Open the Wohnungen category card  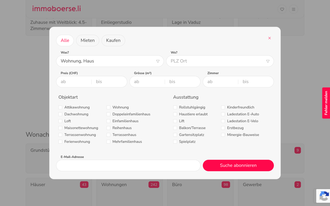129,192
